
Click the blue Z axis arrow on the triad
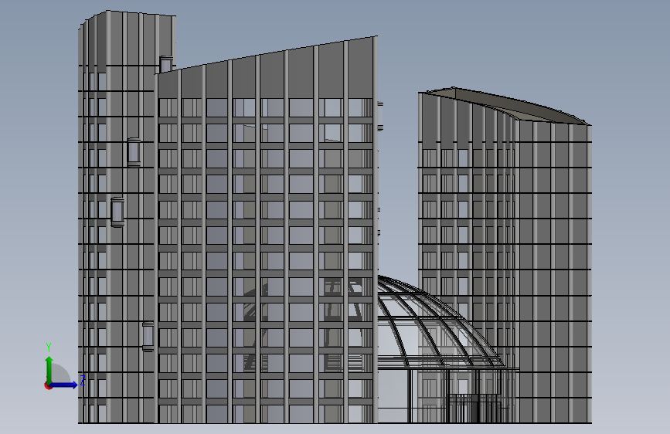(x=64, y=385)
